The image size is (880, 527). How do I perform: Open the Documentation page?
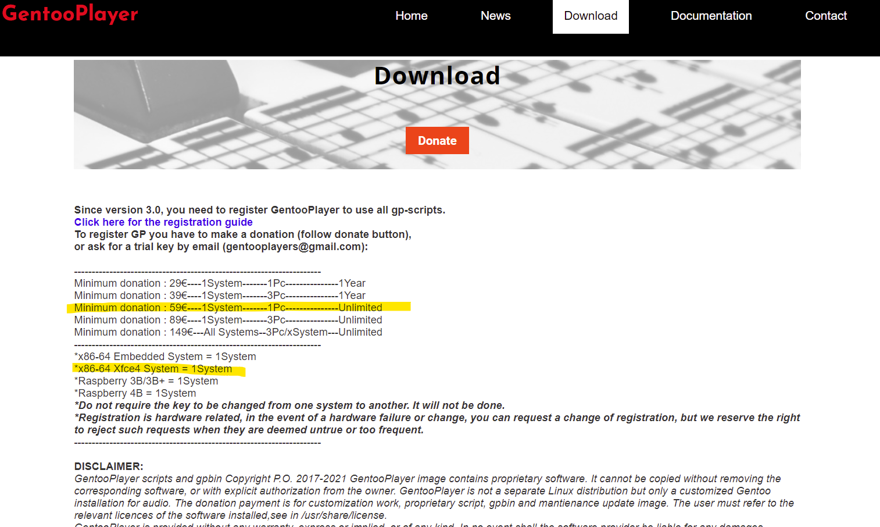(711, 16)
